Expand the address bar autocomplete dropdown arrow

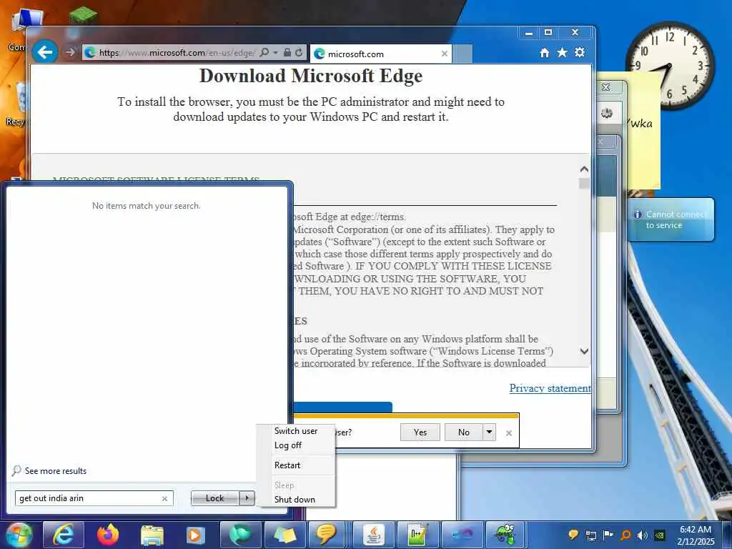tap(275, 53)
